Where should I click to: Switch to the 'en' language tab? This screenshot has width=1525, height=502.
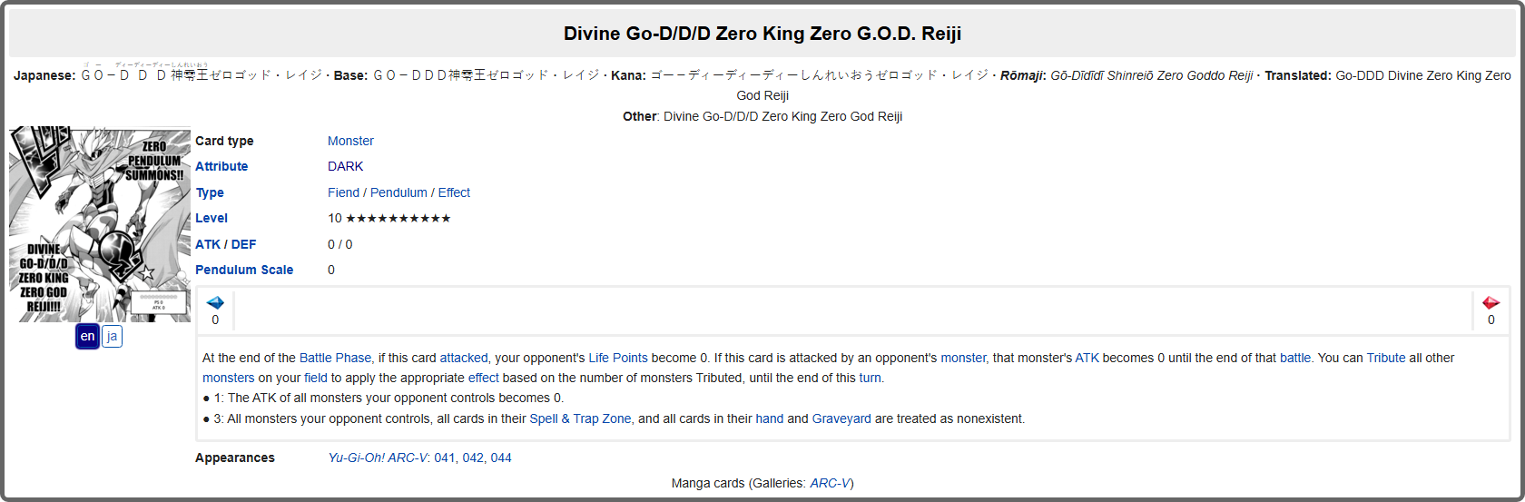[x=87, y=336]
